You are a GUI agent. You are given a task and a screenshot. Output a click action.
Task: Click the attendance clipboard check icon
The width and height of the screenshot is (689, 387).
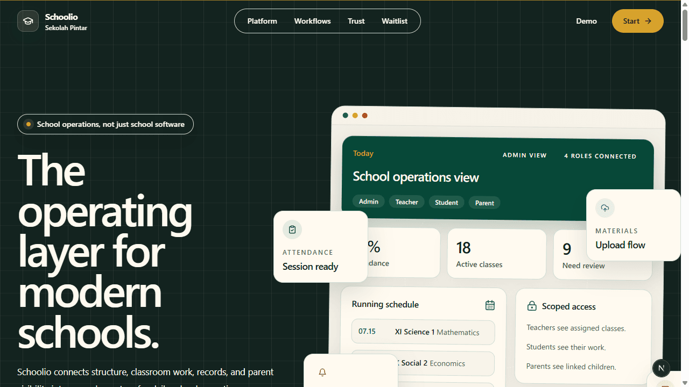tap(292, 230)
